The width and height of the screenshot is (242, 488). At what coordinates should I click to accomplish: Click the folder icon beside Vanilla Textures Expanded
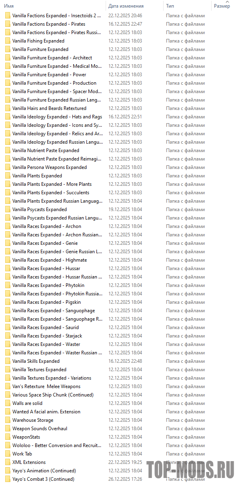click(8, 370)
